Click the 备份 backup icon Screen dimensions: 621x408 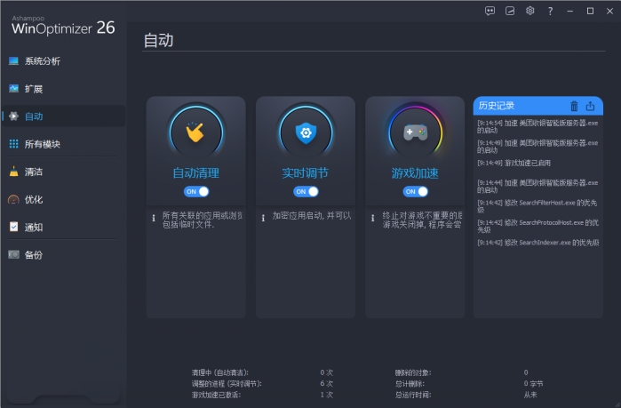14,255
